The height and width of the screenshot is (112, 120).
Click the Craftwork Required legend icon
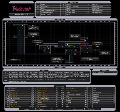point(38,11)
